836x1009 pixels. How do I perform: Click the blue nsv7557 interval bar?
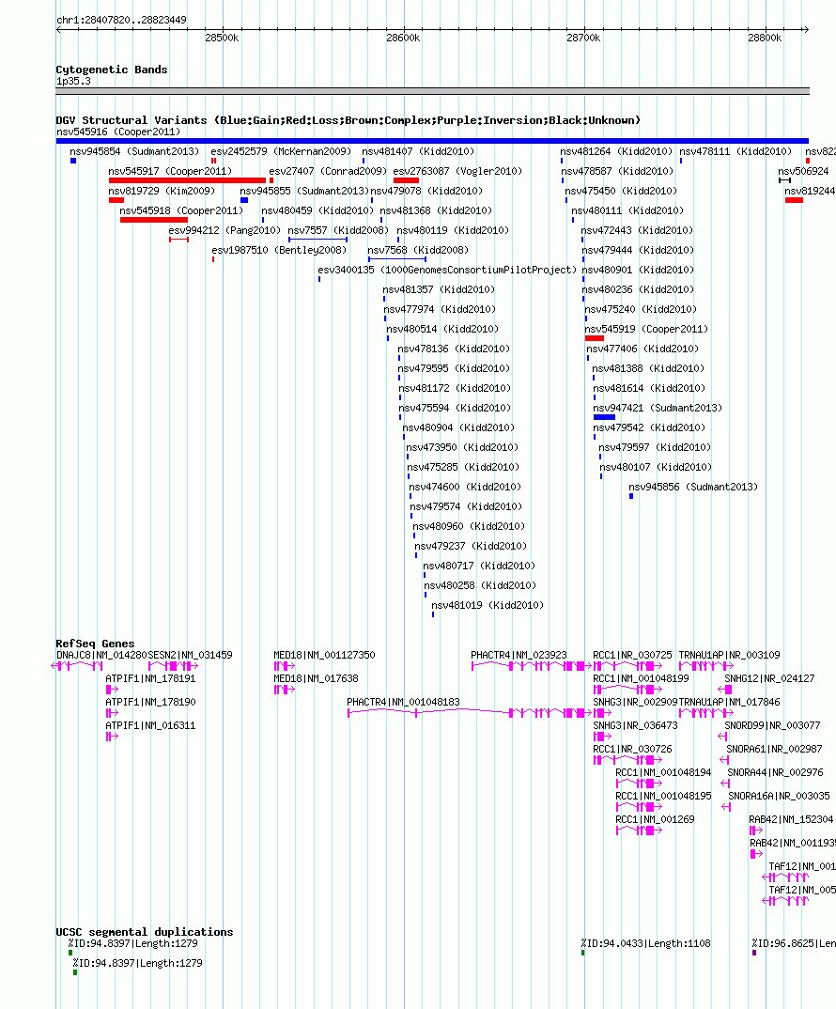(317, 240)
